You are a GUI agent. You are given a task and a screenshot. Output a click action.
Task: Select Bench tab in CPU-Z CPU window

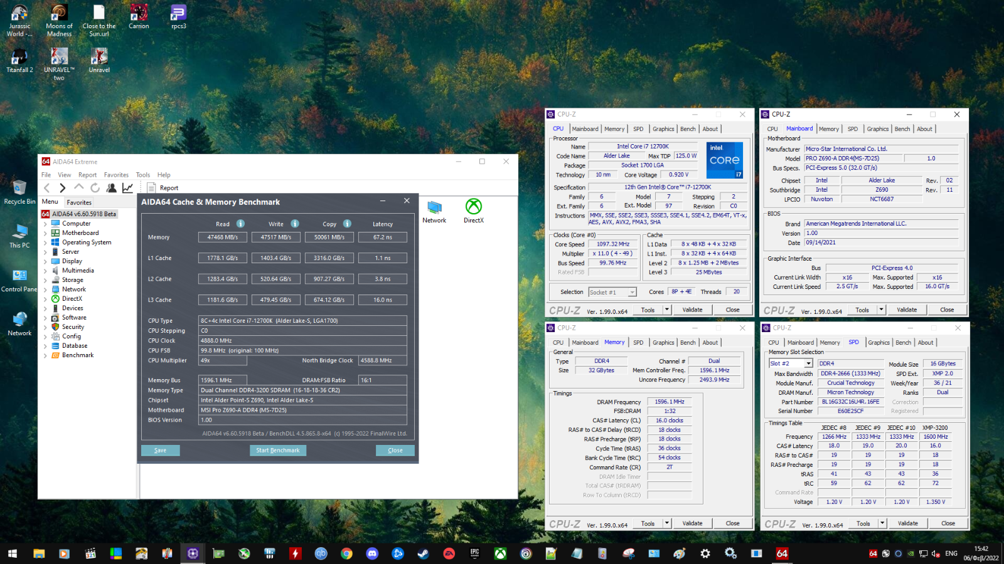[688, 129]
